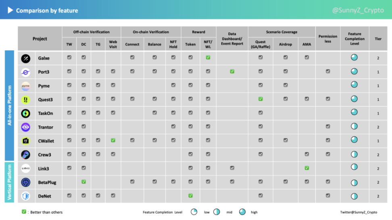This screenshot has width=392, height=220.
Task: Click the green checkbox in the legend
Action: (x=24, y=212)
